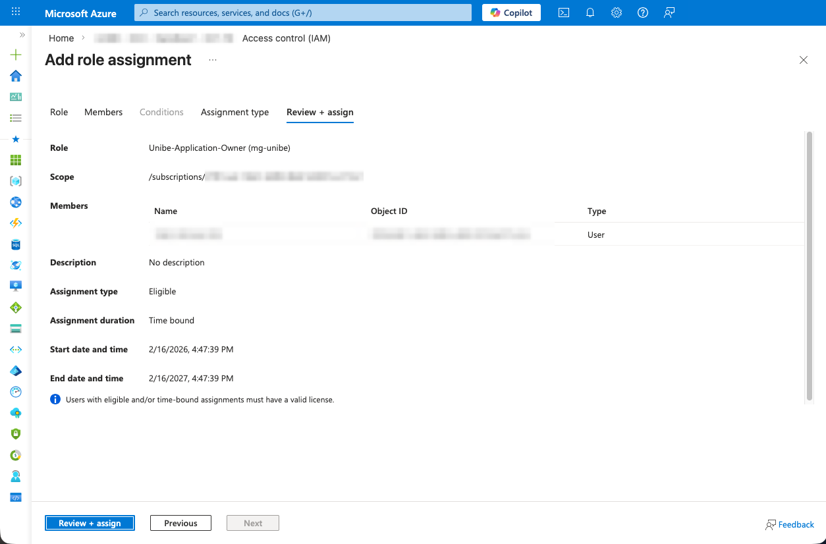
Task: Open portal settings gear
Action: coord(617,13)
